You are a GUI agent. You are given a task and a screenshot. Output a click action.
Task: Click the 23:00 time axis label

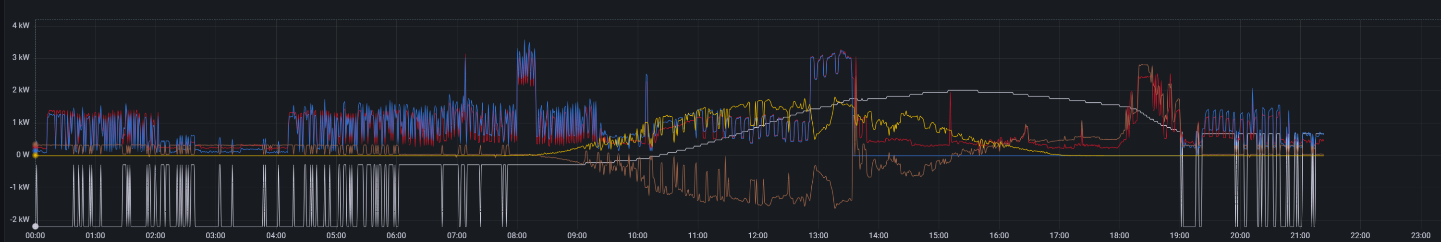1420,236
